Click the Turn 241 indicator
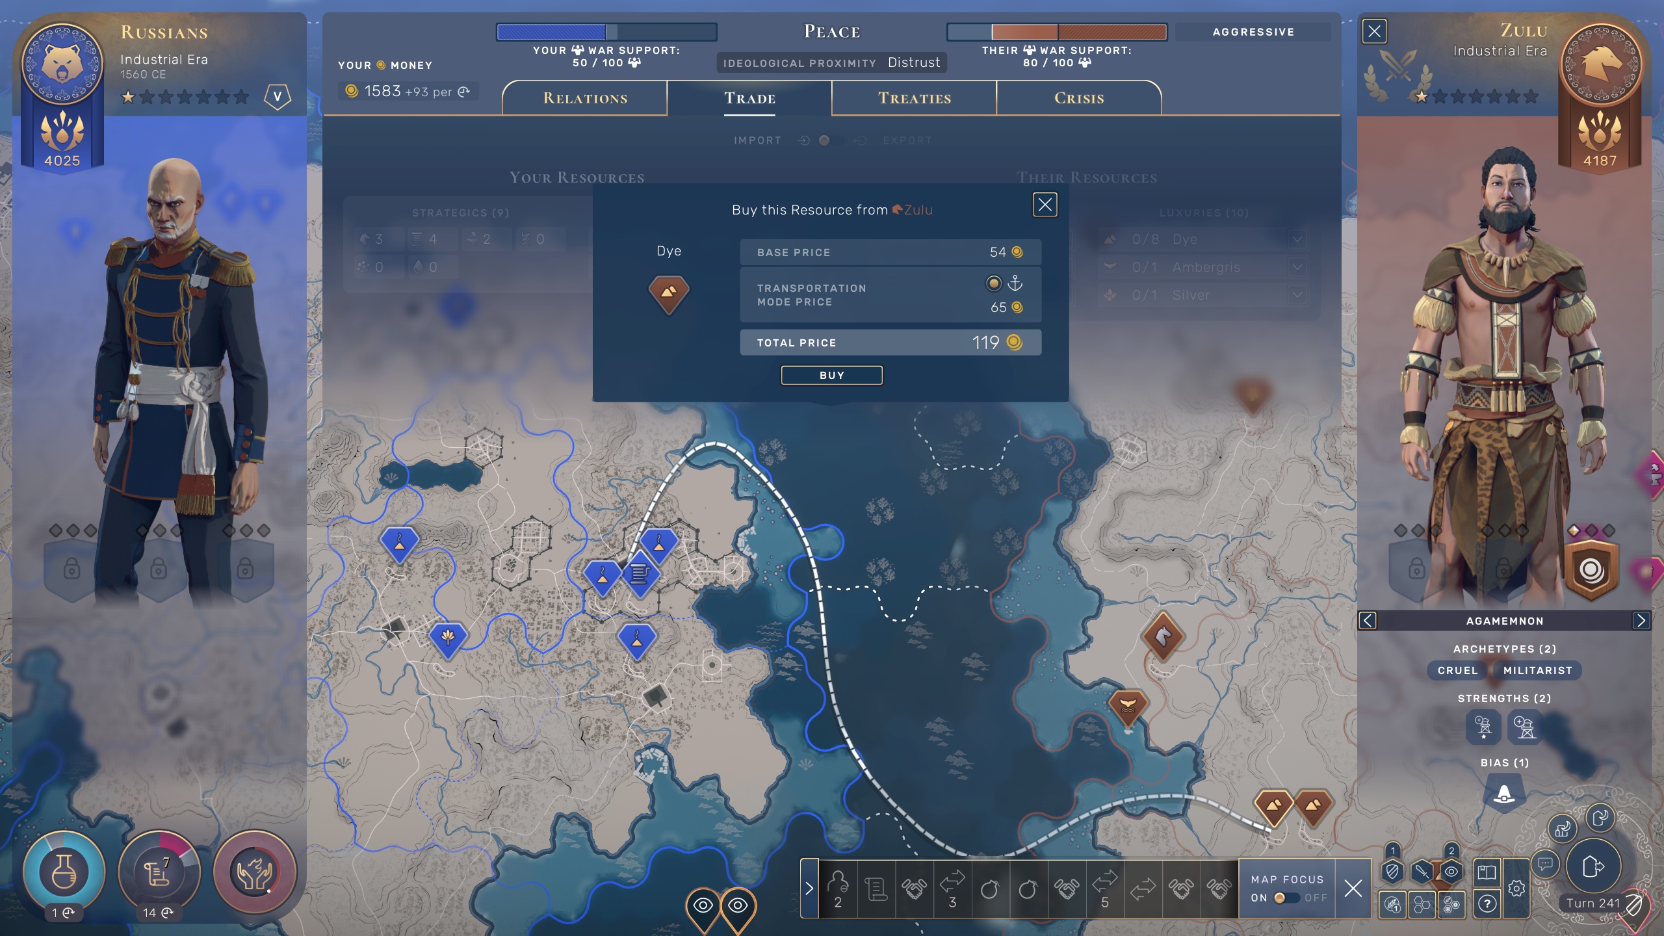 click(x=1592, y=903)
